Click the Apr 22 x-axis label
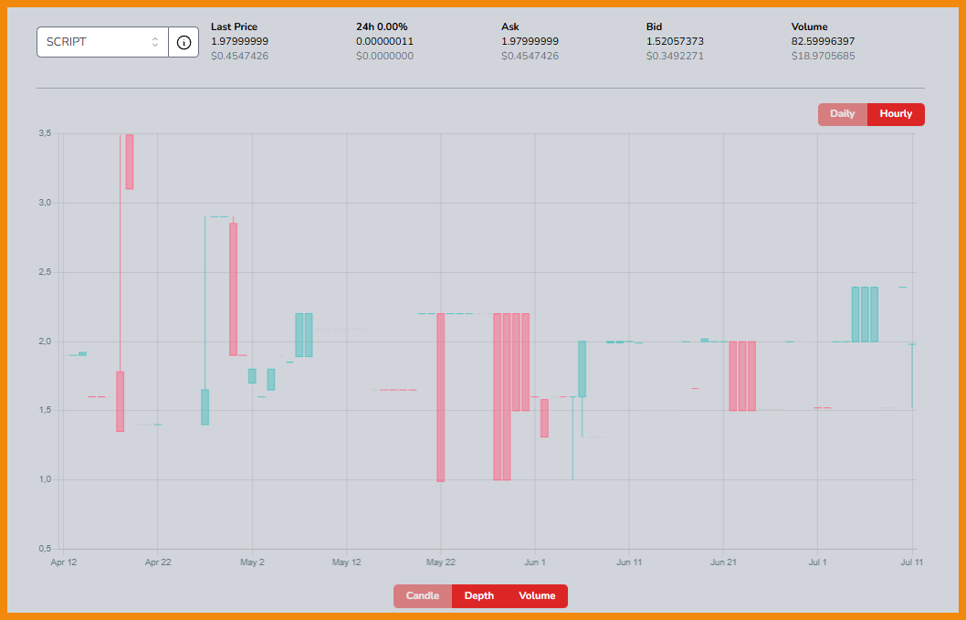Viewport: 966px width, 620px height. [x=158, y=562]
